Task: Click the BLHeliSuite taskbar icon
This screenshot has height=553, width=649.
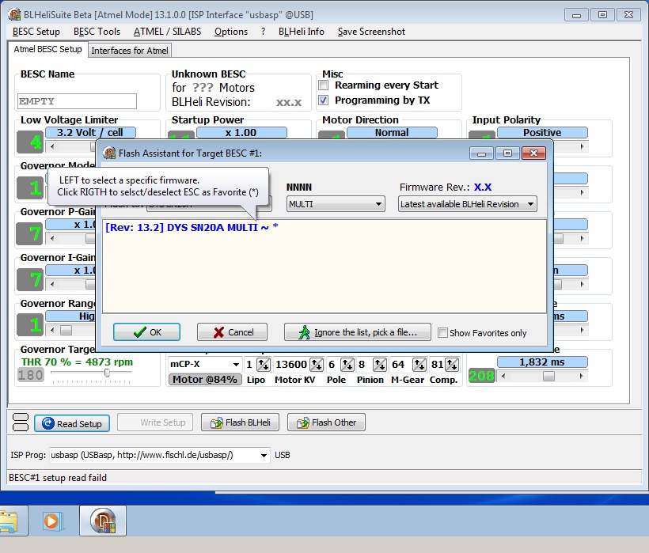Action: pos(103,521)
